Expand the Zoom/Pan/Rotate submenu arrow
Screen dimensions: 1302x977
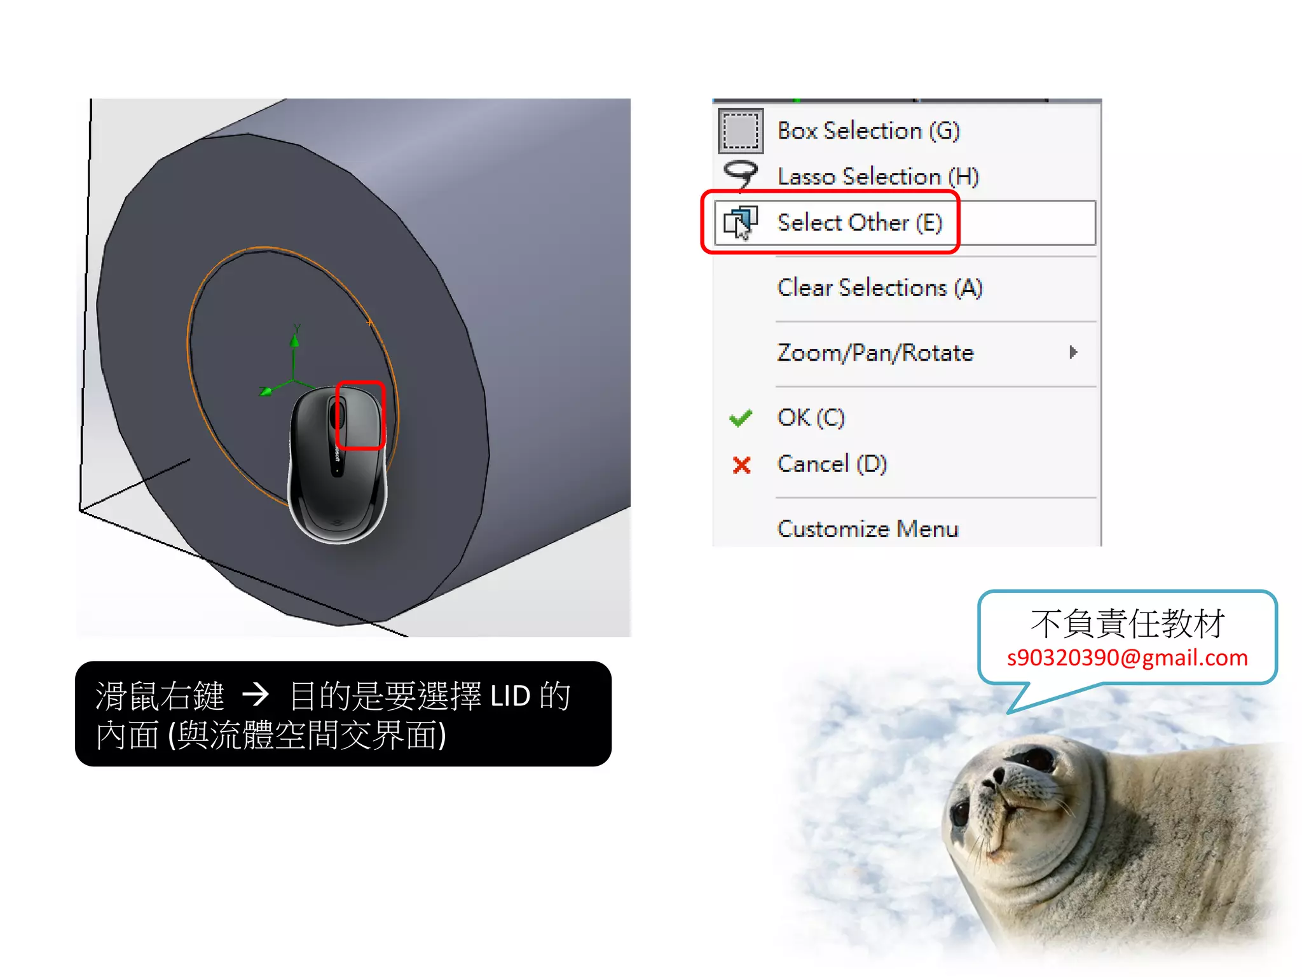[x=1073, y=352]
